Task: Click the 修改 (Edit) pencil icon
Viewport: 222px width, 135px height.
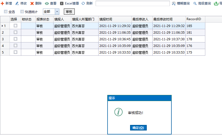Action: [17, 3]
